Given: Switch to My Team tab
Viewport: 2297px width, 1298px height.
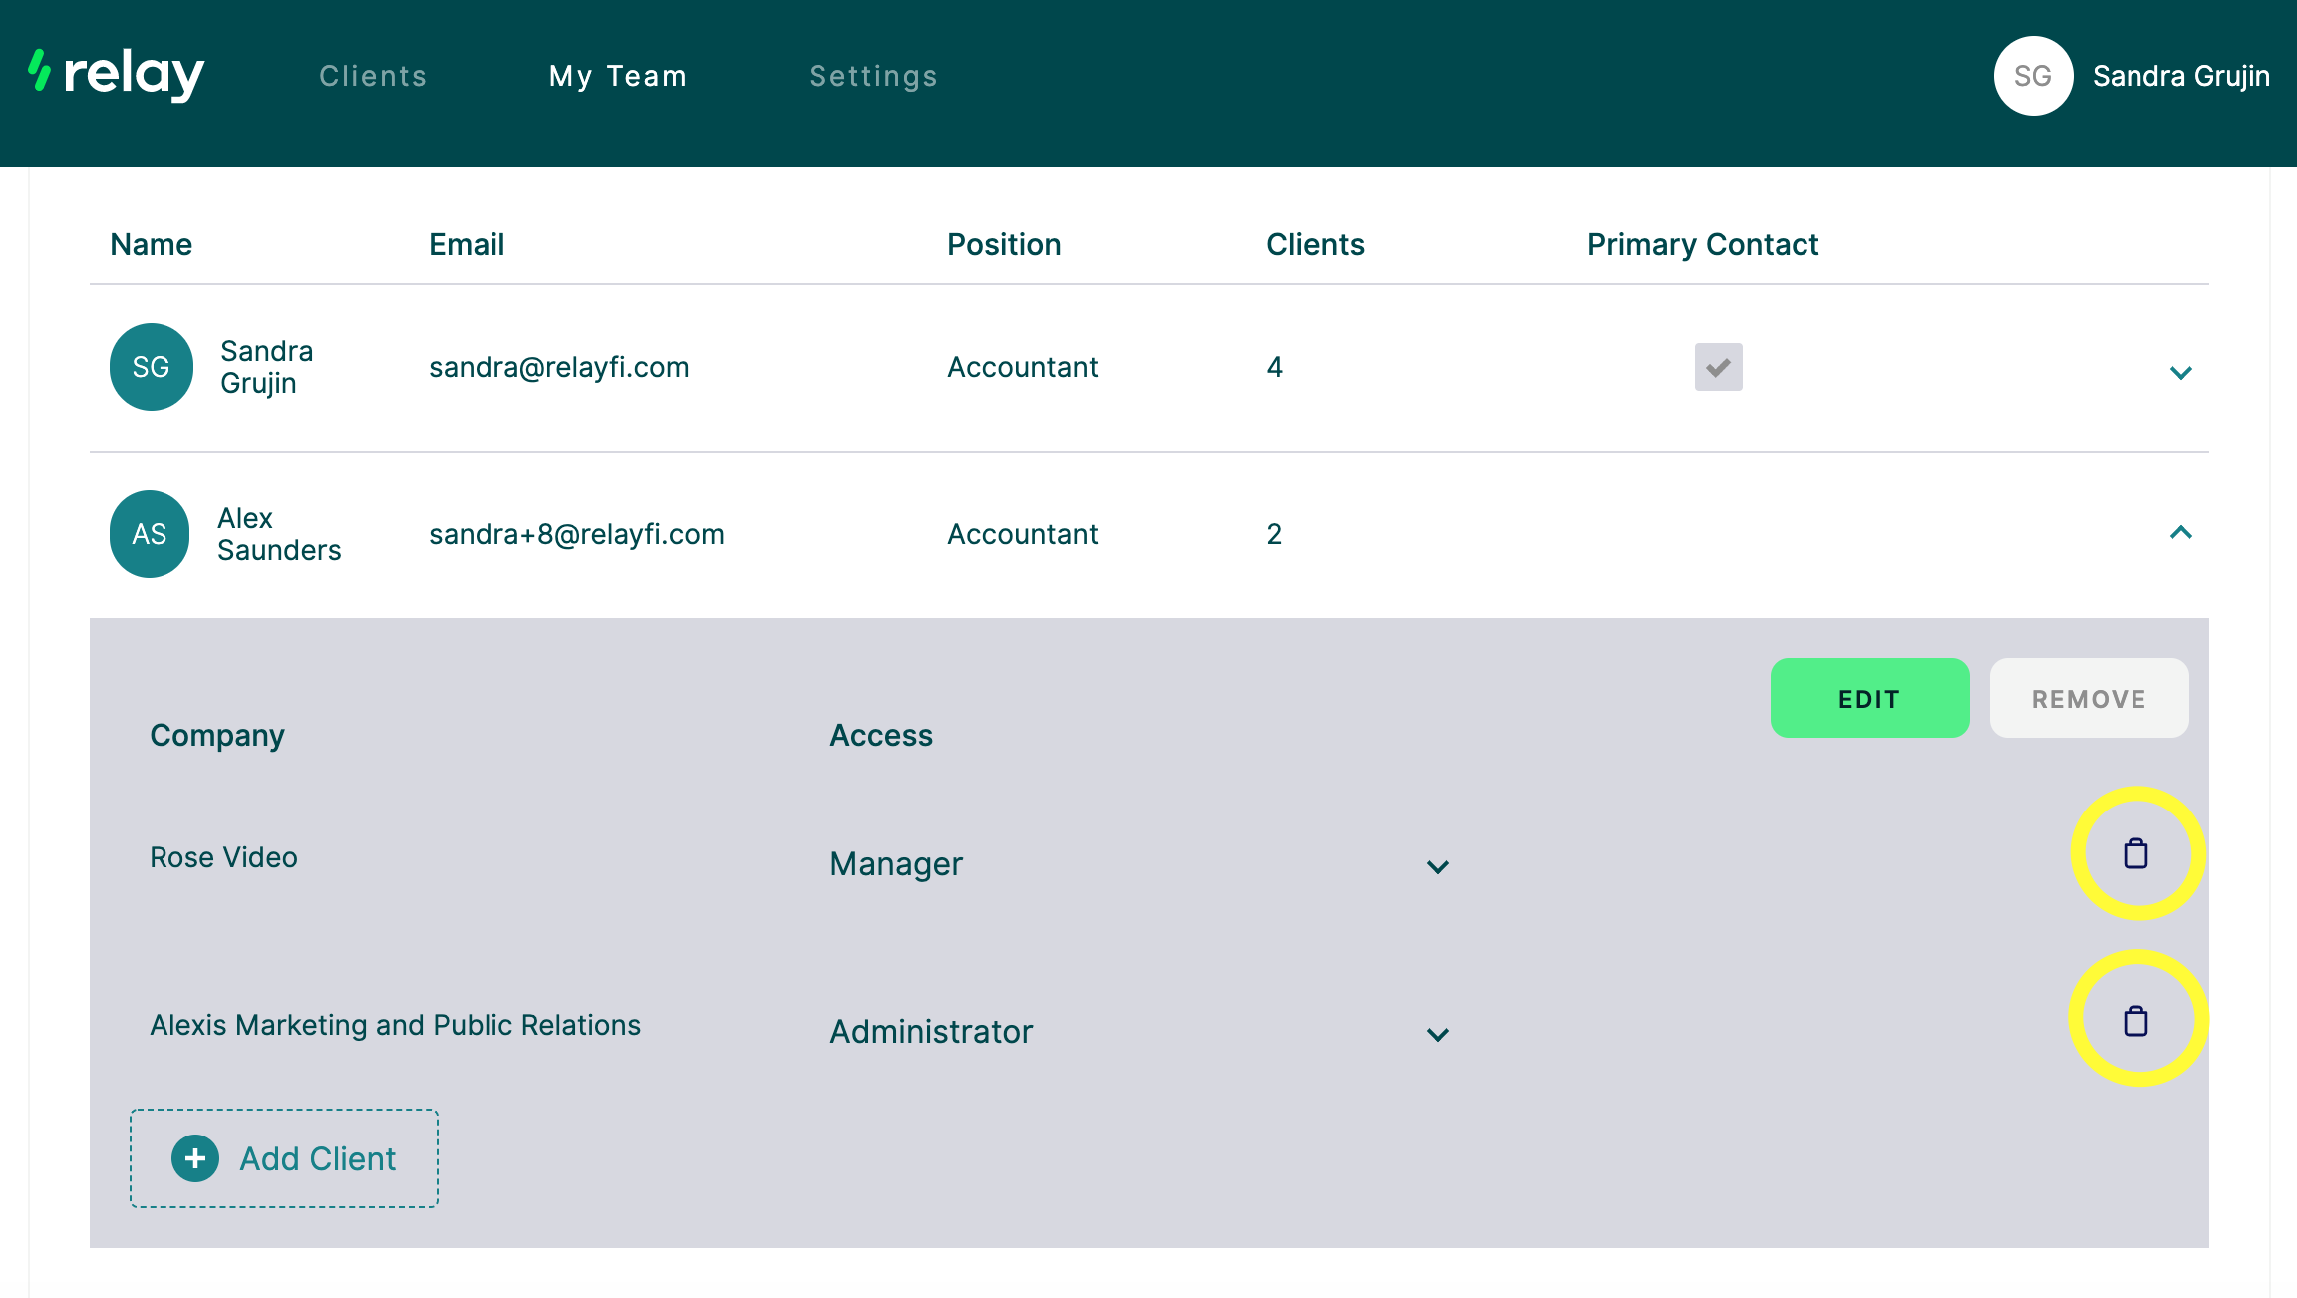Looking at the screenshot, I should click(x=618, y=76).
